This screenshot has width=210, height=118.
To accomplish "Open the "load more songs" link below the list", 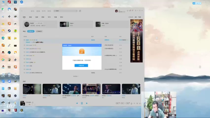I will tap(76, 76).
